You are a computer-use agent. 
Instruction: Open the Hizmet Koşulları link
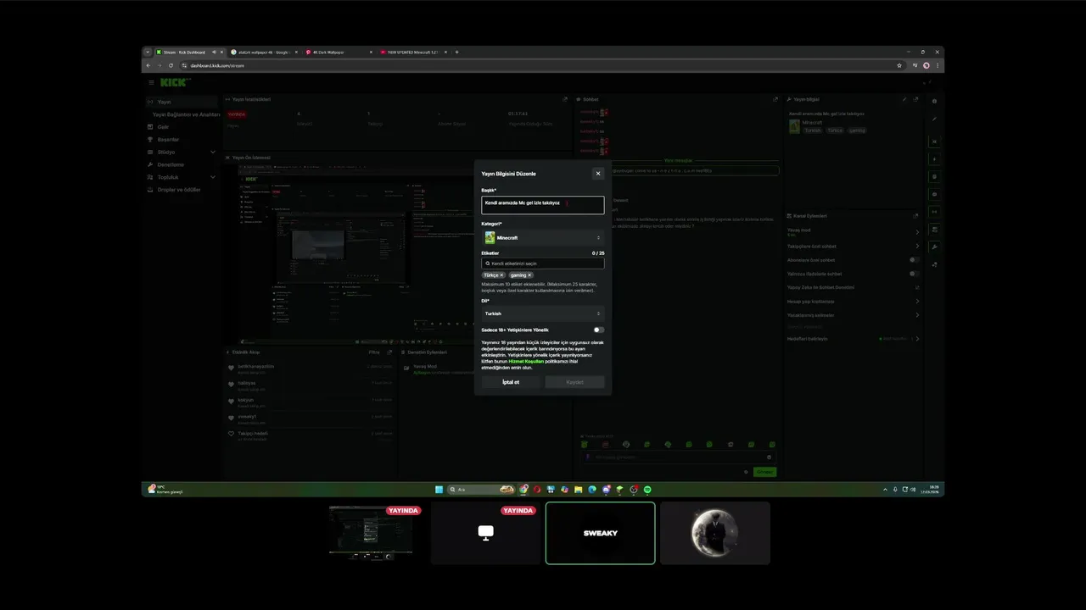[526, 361]
